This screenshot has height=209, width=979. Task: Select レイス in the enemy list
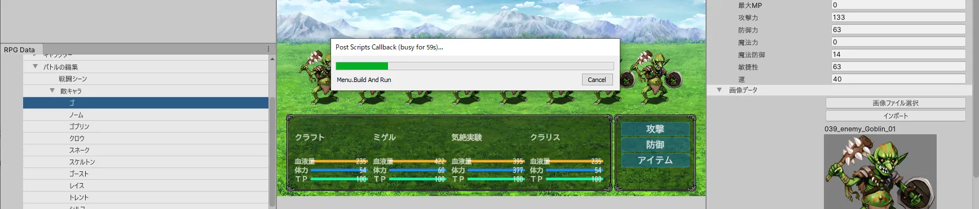pos(145,185)
